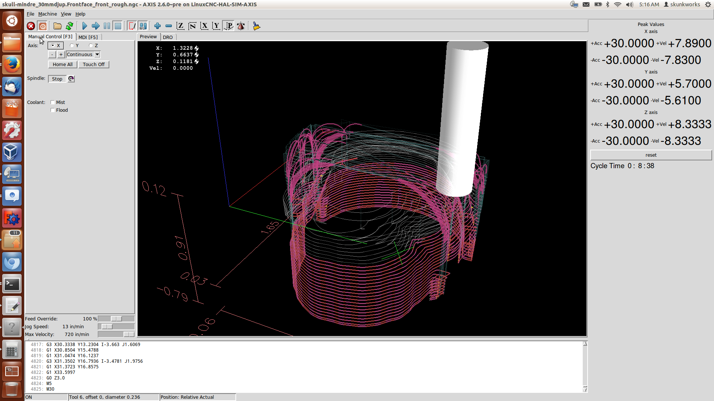The image size is (714, 401).
Task: Switch preview to Z top view
Action: pos(180,26)
